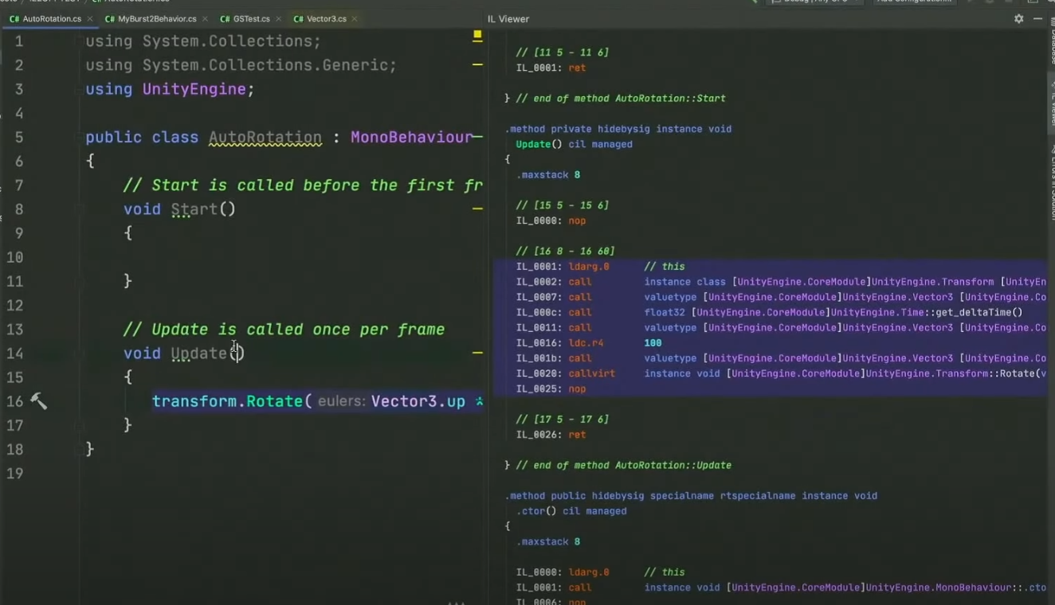Click the C# file icon on AutoRotation.cs tab
Viewport: 1055px width, 605px height.
coord(14,18)
